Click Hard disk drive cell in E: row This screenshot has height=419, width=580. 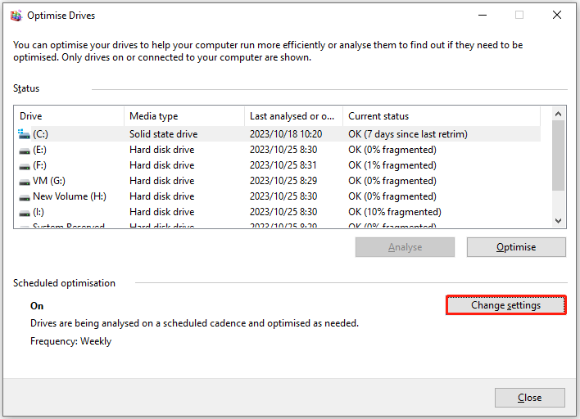coord(161,150)
